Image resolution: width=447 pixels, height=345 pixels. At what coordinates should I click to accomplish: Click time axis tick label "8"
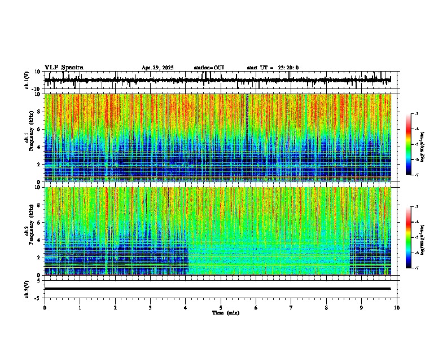point(326,308)
